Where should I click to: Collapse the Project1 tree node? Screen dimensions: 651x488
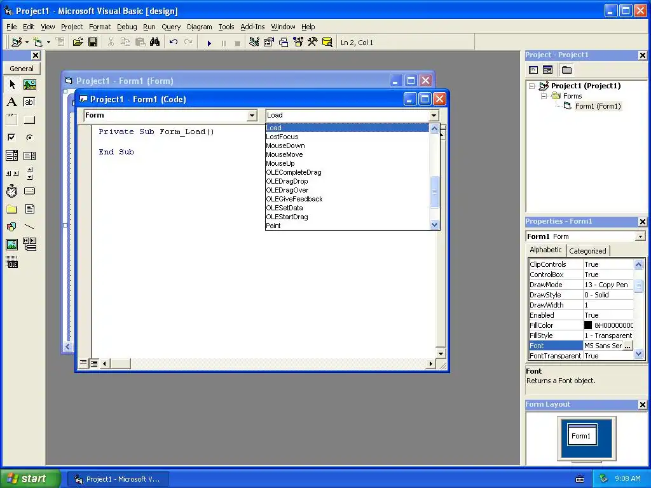click(x=531, y=86)
